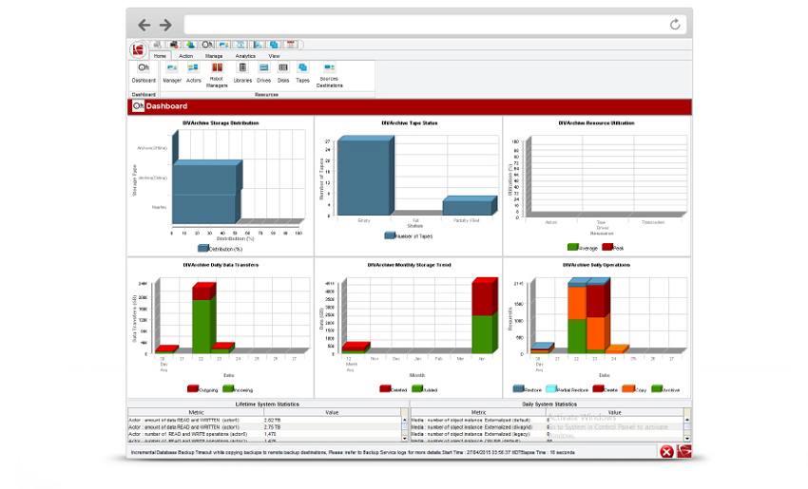The width and height of the screenshot is (808, 489).
Task: Click the DIVArchive Daily Operations chart title
Action: coord(596,265)
